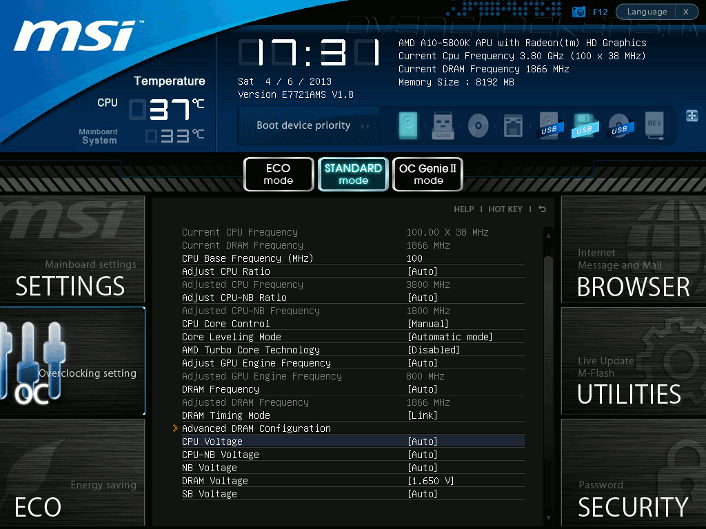This screenshot has height=529, width=706.
Task: Select the network boot device icon
Action: pyautogui.click(x=513, y=125)
